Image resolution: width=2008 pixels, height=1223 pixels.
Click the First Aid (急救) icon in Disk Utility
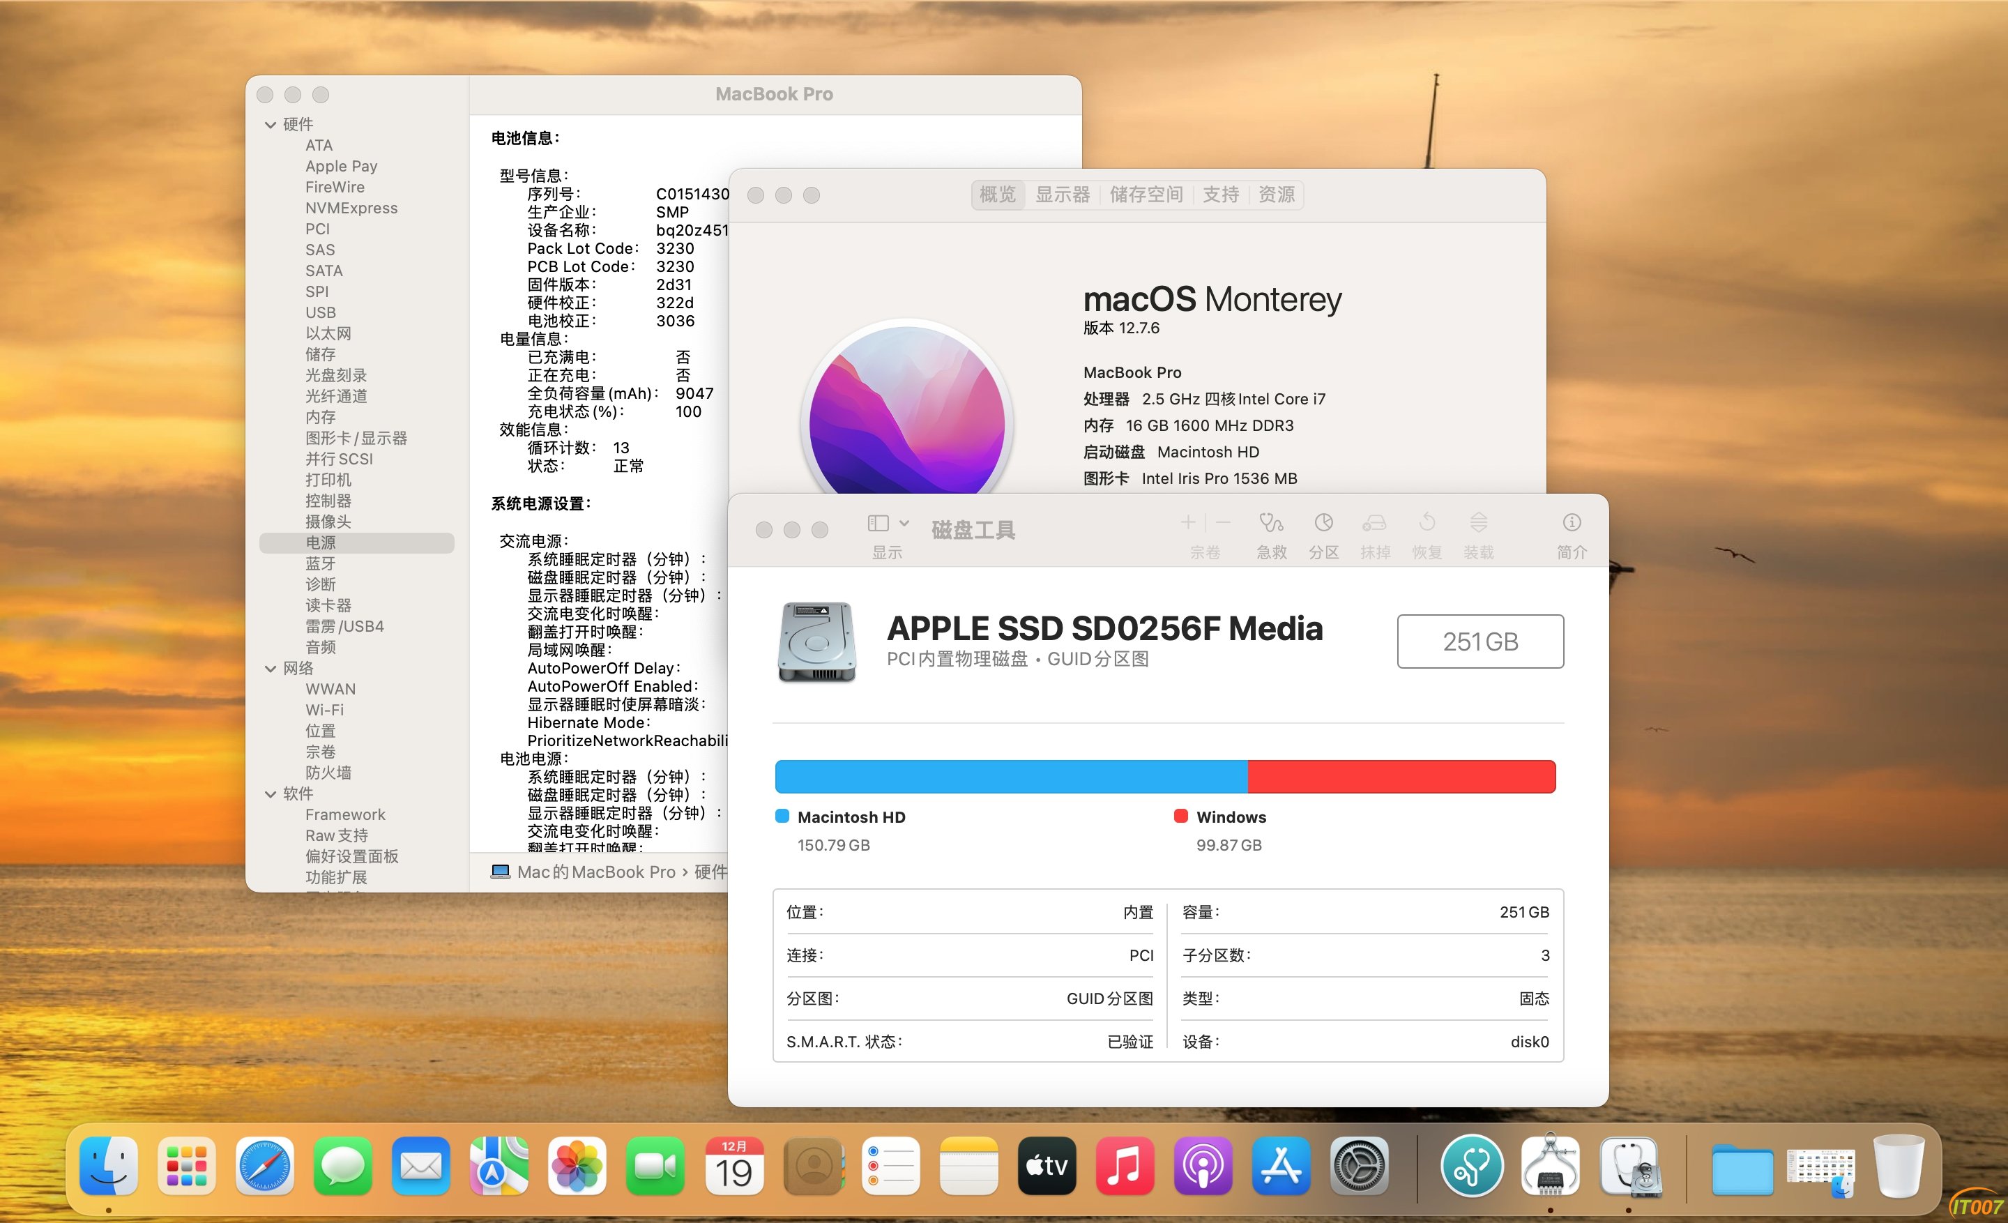[1271, 522]
